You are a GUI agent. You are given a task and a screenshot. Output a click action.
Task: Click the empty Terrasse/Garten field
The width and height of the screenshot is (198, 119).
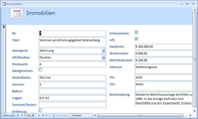click(x=72, y=105)
